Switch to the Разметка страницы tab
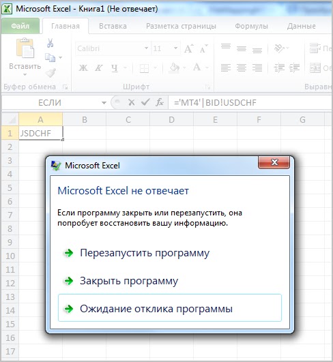333x362 pixels. tap(182, 26)
